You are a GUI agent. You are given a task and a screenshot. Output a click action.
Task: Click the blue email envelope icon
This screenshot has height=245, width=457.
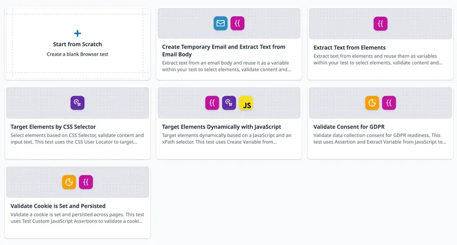tap(221, 23)
